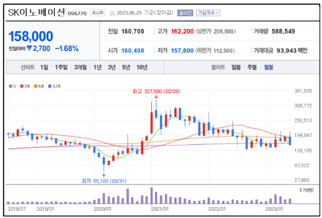Select the 10년 line chart tab
This screenshot has width=322, height=218.
pyautogui.click(x=142, y=67)
